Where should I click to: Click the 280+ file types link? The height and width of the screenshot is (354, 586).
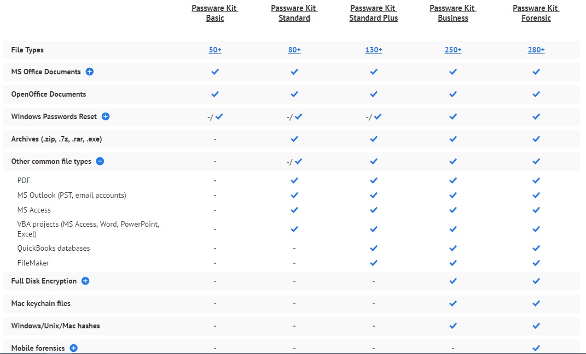click(x=536, y=50)
